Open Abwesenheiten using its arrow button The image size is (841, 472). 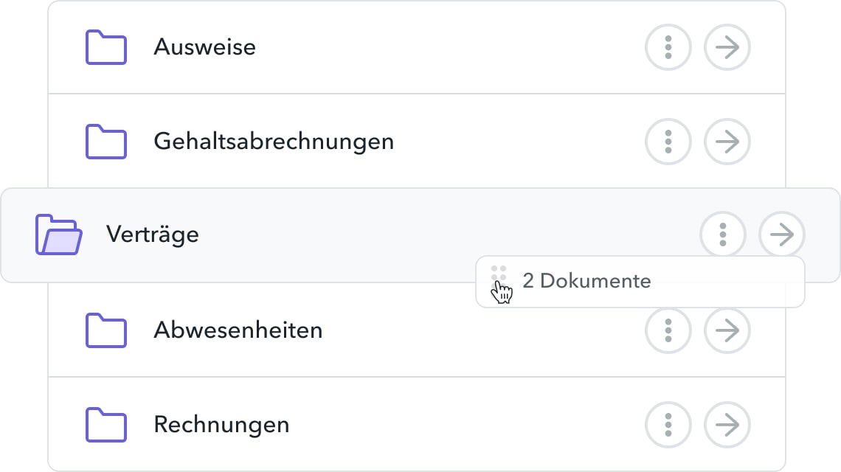point(727,330)
